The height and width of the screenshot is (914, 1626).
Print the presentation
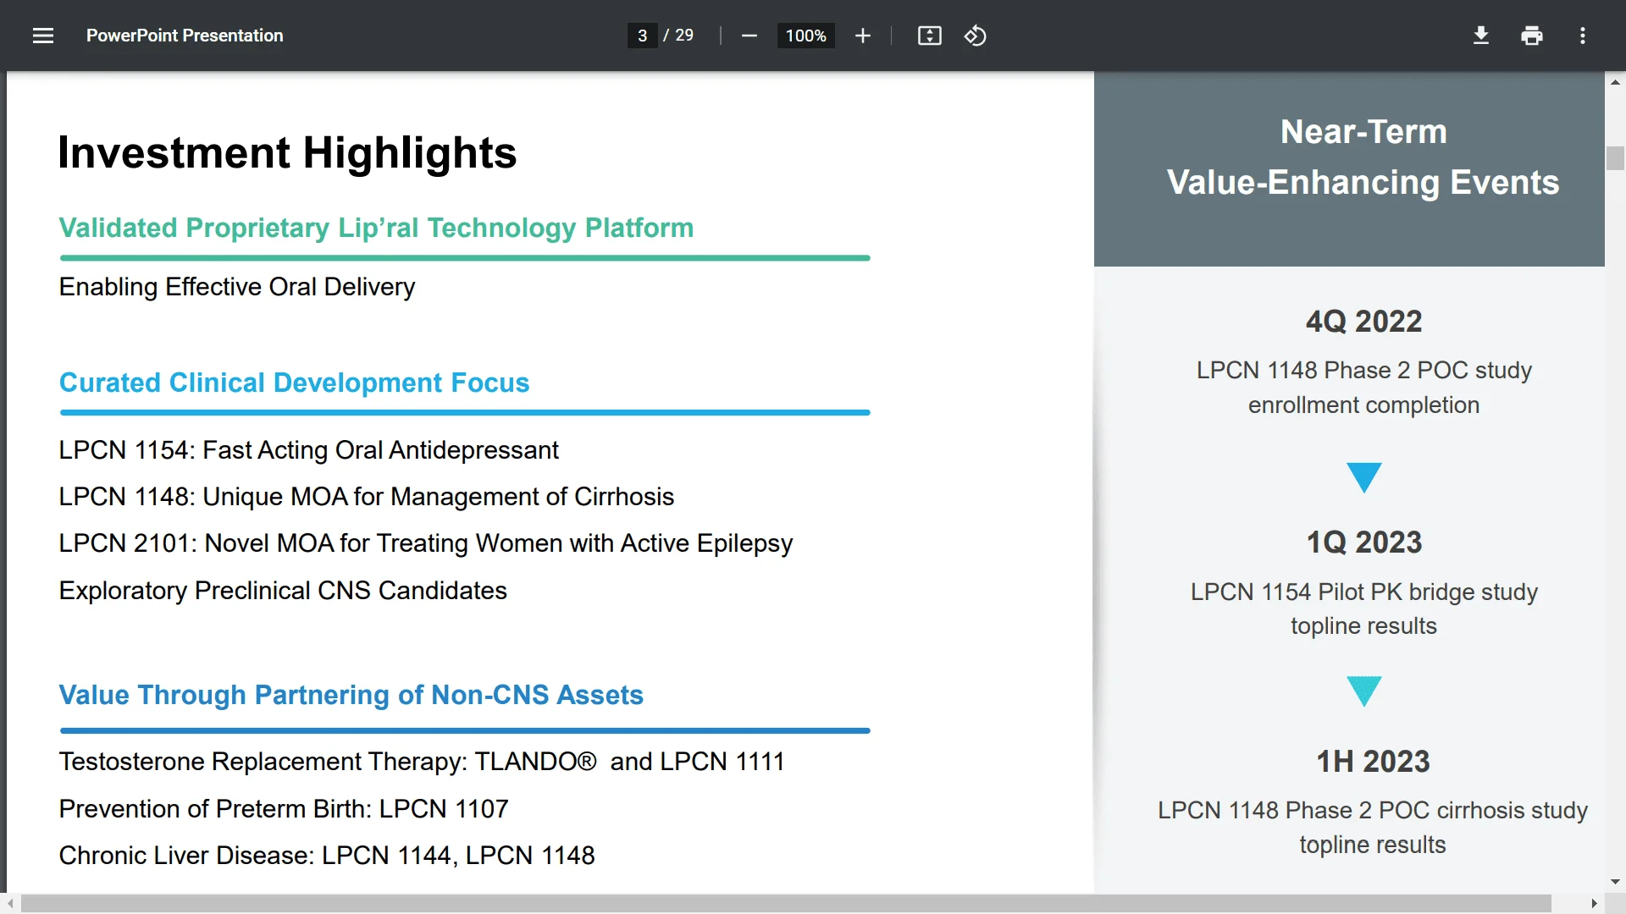click(1532, 36)
